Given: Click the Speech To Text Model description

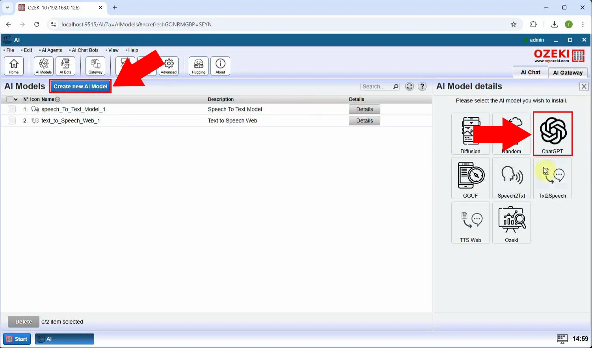Looking at the screenshot, I should pyautogui.click(x=235, y=109).
